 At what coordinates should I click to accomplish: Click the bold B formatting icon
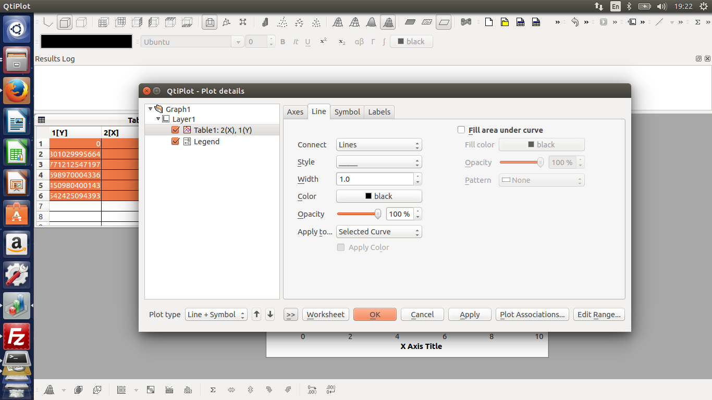click(x=283, y=42)
